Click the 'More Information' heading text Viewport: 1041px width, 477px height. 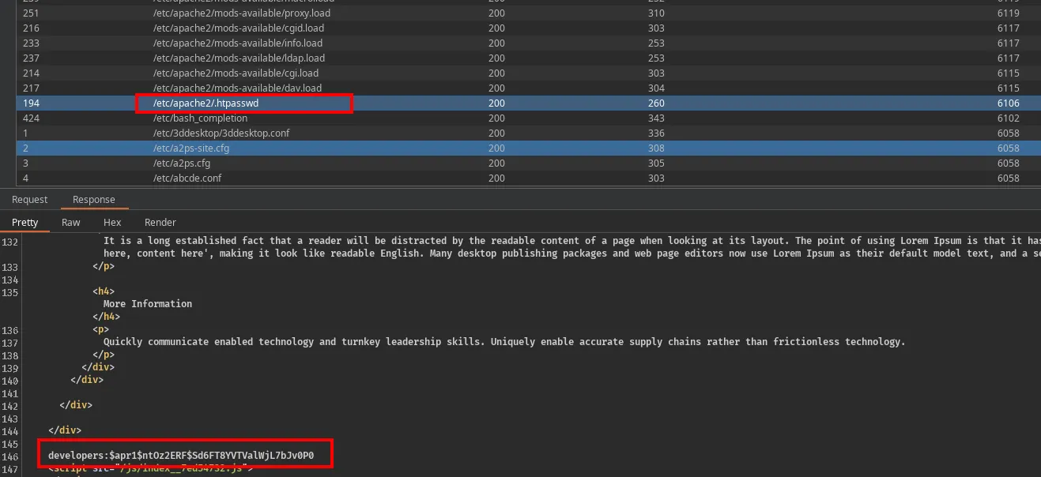coord(147,304)
